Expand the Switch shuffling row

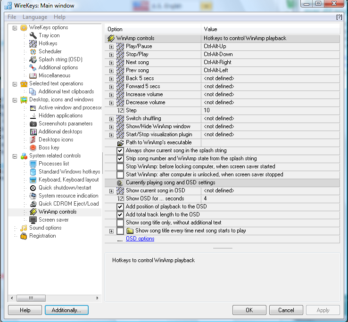pos(111,119)
